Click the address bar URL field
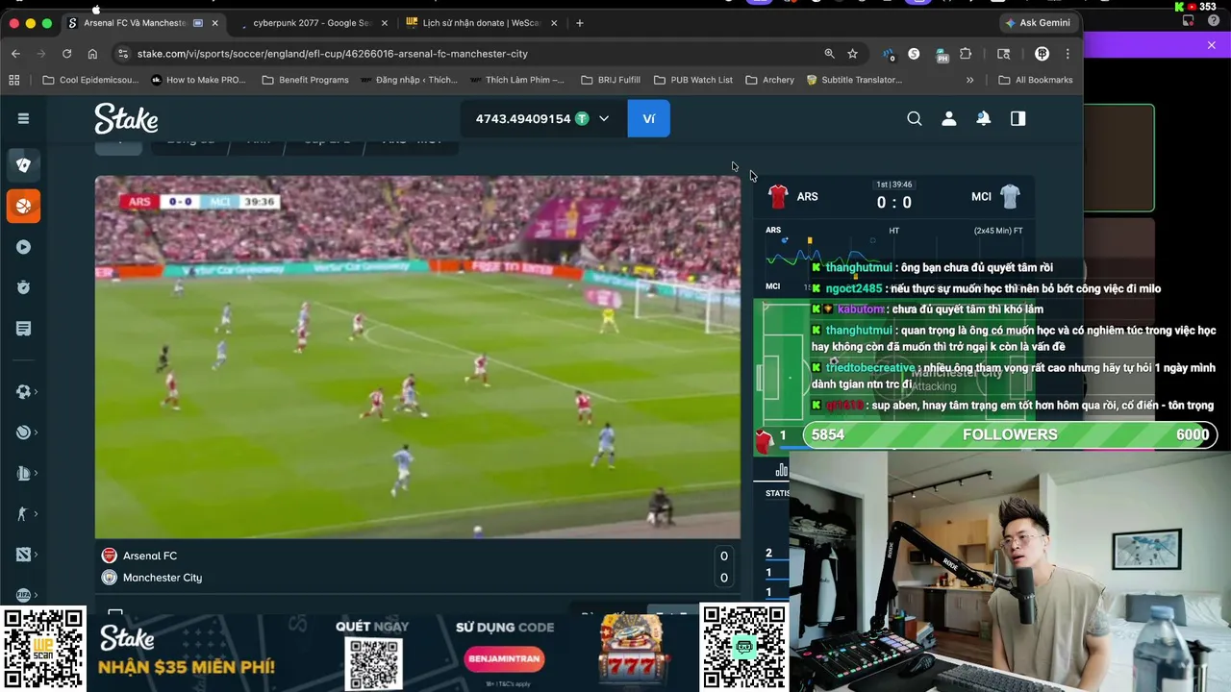The image size is (1231, 692). 471,54
